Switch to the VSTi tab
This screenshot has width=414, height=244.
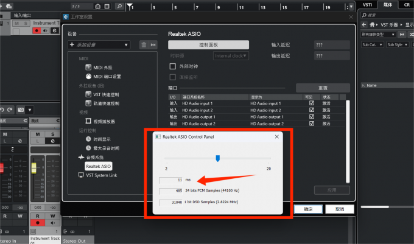click(x=367, y=5)
